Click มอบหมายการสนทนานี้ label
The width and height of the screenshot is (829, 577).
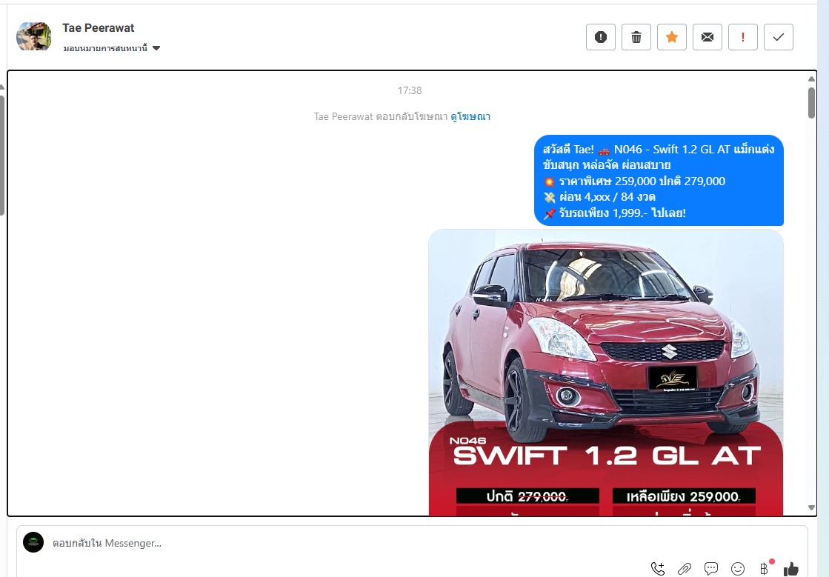[x=105, y=48]
